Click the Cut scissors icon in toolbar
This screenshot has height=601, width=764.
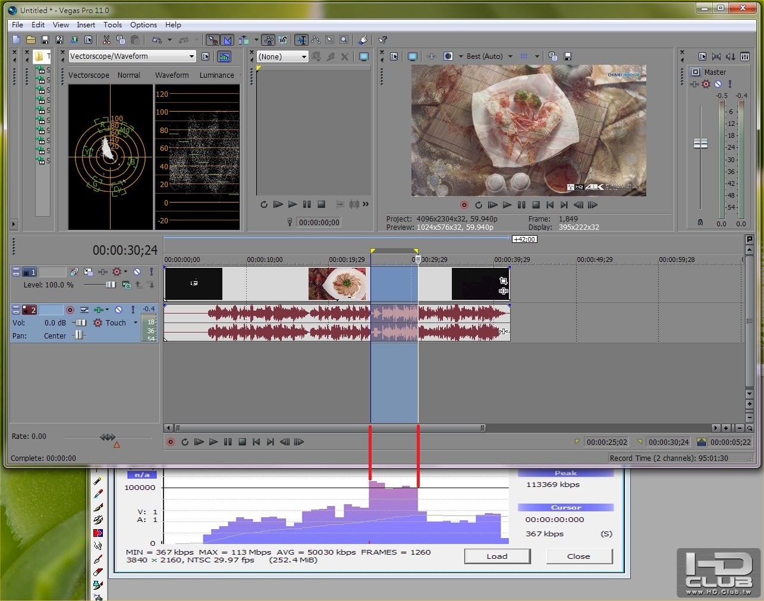[x=106, y=40]
